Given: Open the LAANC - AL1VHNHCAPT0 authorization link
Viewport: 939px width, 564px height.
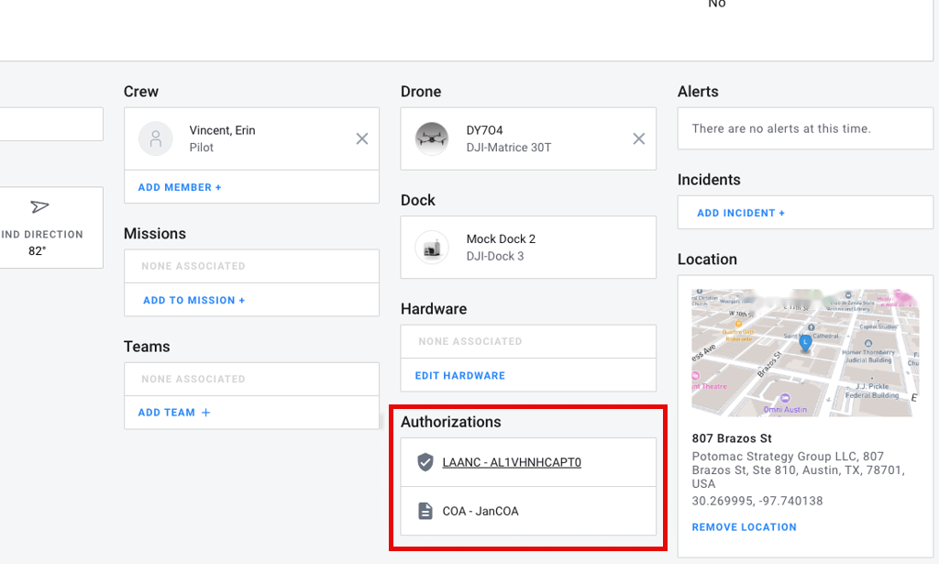Looking at the screenshot, I should [512, 462].
